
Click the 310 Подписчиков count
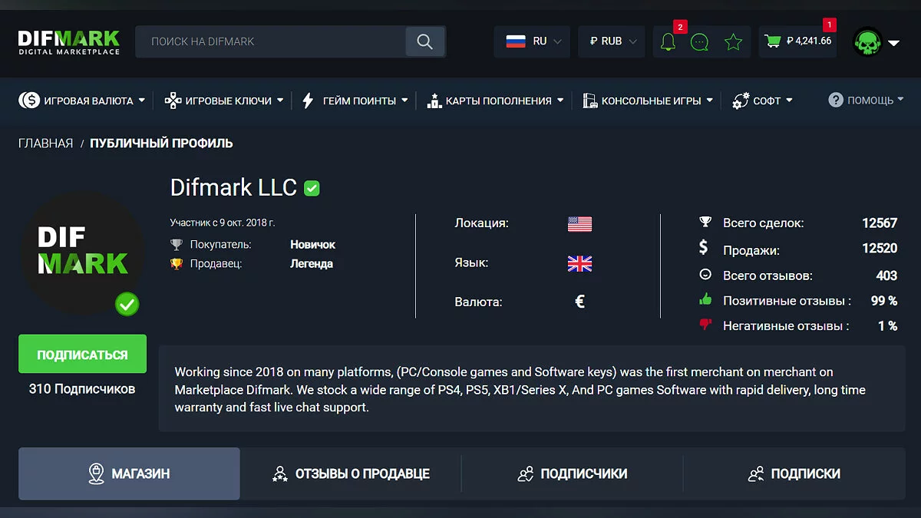[82, 389]
